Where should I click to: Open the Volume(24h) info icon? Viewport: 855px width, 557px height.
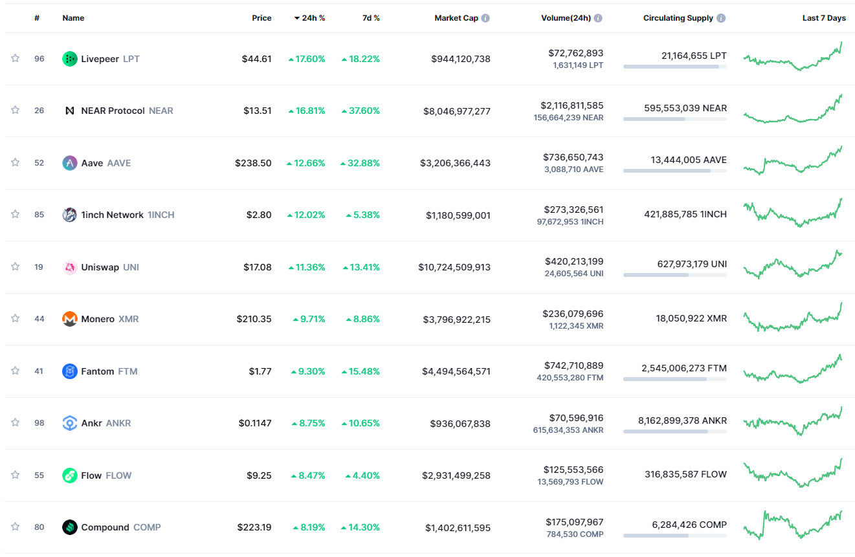click(x=598, y=18)
